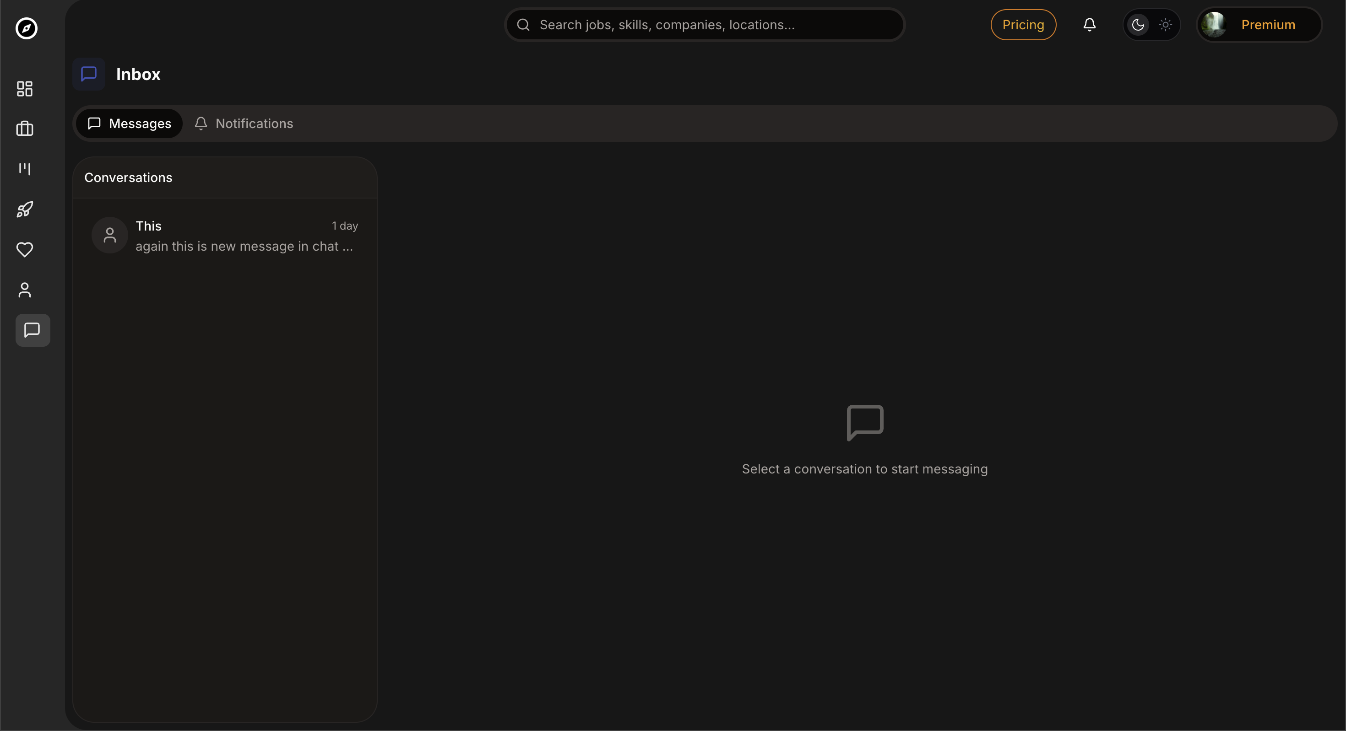Switch to the Notifications tab
The height and width of the screenshot is (731, 1346).
[244, 123]
